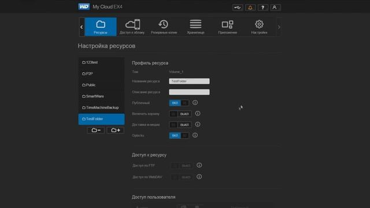This screenshot has width=370, height=208.
Task: Open the USB devices icon in the header
Action: point(238,8)
